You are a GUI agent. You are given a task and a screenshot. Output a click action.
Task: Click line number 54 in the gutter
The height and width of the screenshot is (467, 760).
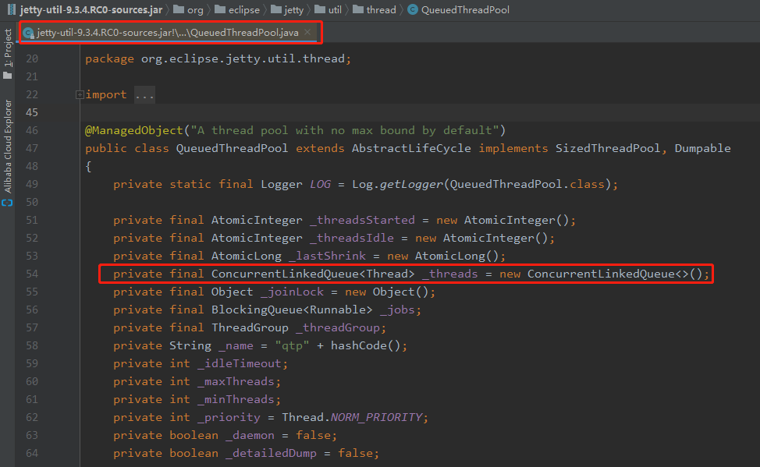coord(32,274)
